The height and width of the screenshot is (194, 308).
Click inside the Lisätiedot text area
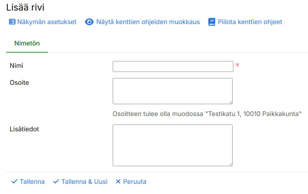[173, 145]
